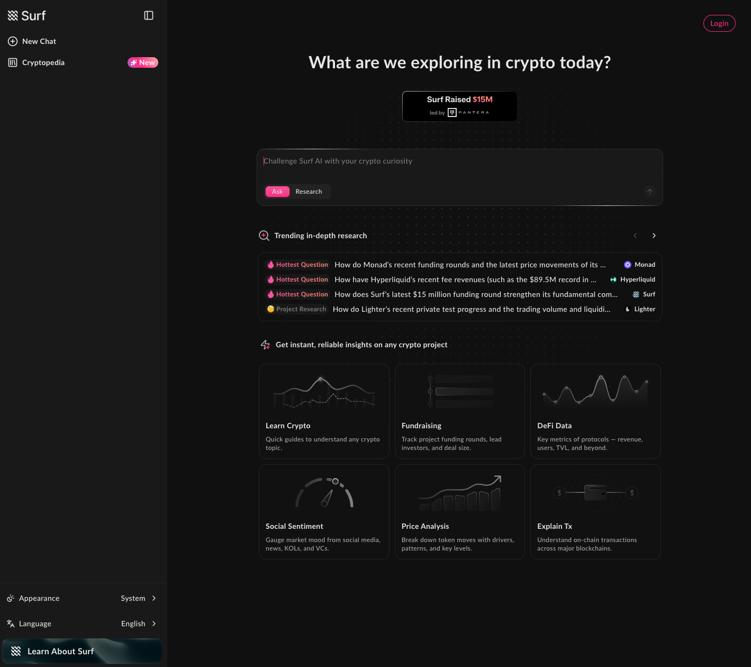Collapse the sidebar panel icon
Viewport: 751px width, 667px height.
pos(149,16)
